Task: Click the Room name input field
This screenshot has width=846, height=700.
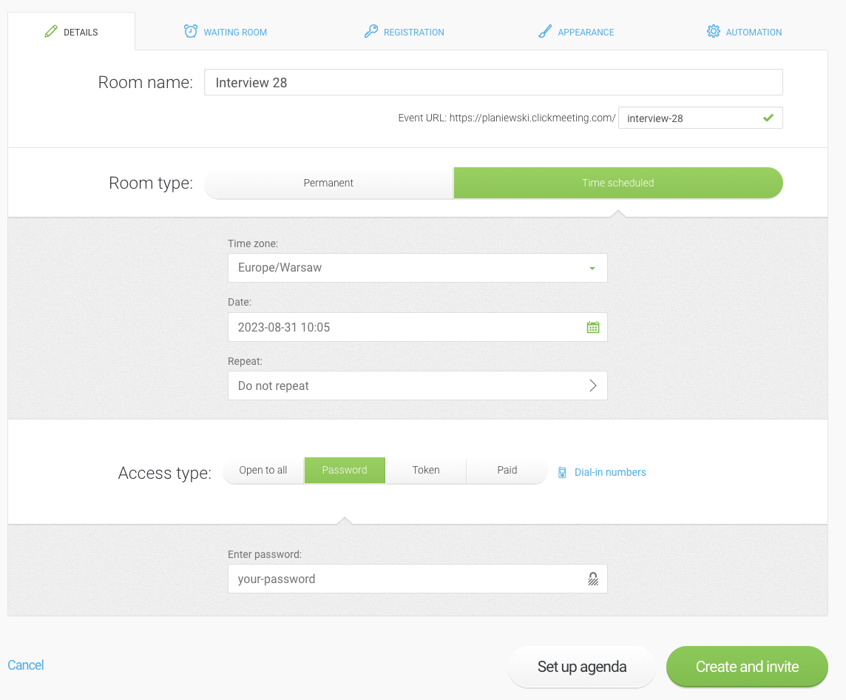Action: 494,82
